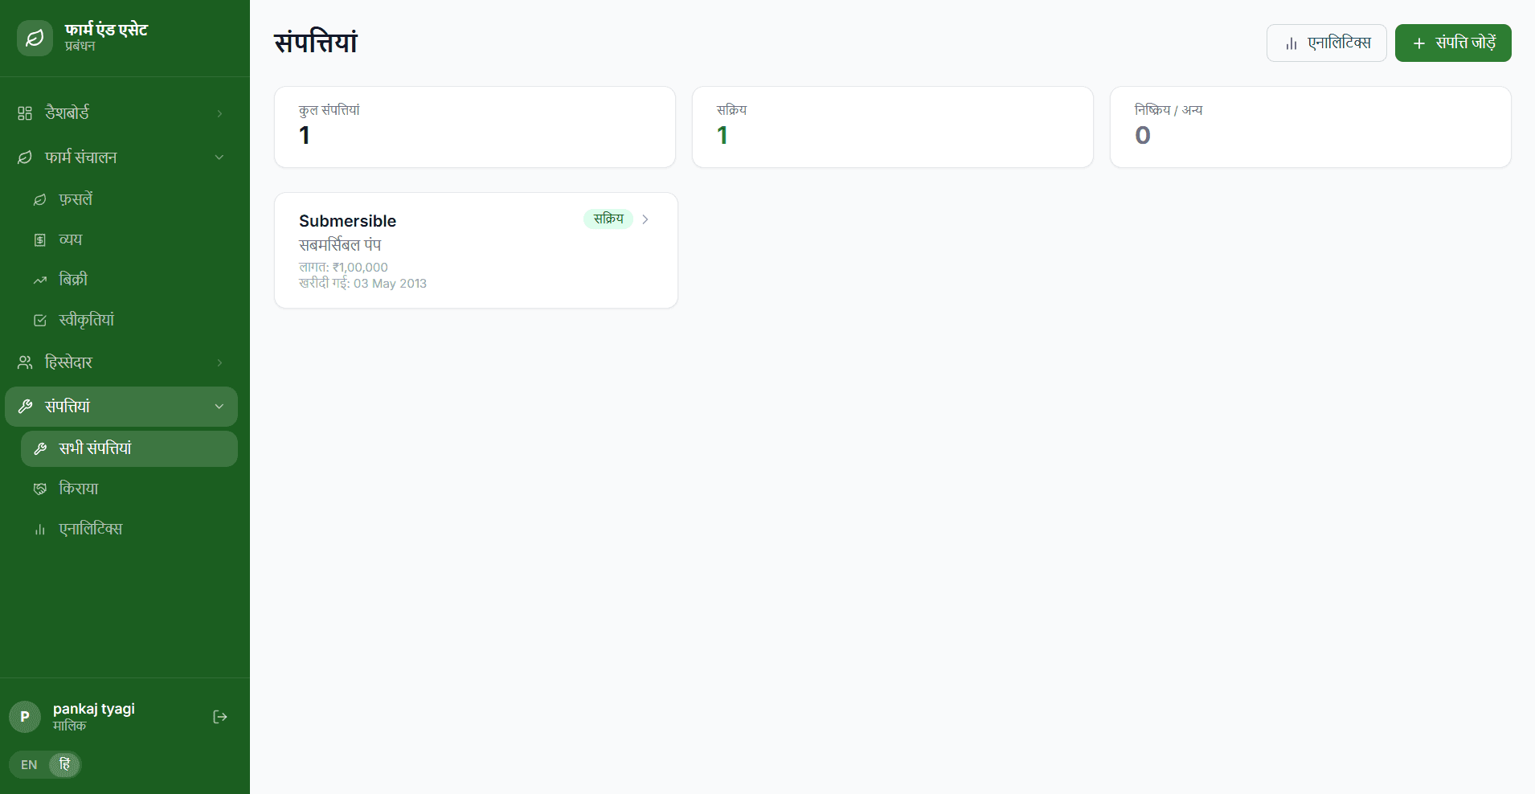Expand the हिस्सेदार chevron
This screenshot has height=794, width=1535.
219,362
